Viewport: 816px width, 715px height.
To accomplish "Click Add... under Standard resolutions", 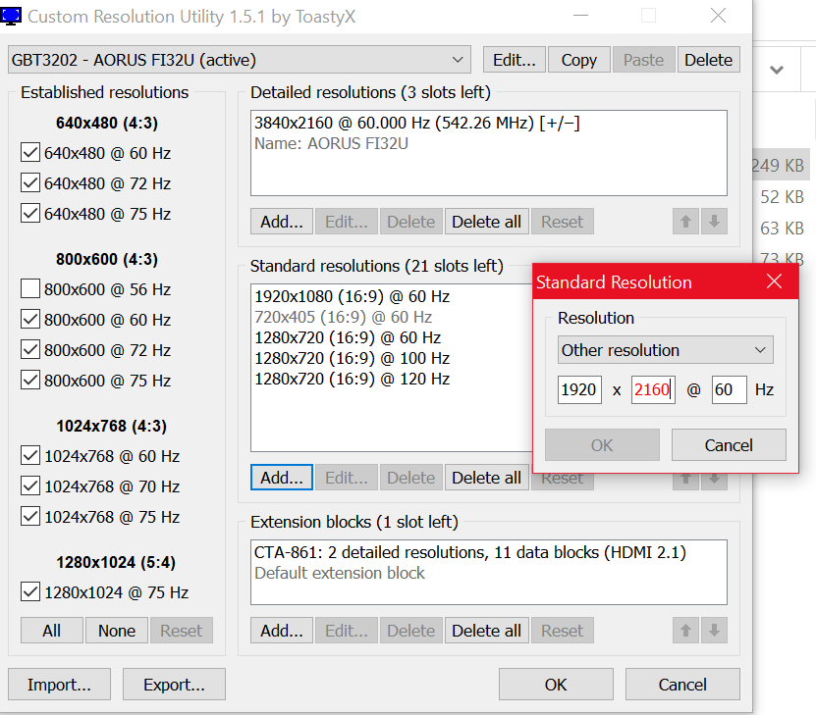I will pos(282,478).
